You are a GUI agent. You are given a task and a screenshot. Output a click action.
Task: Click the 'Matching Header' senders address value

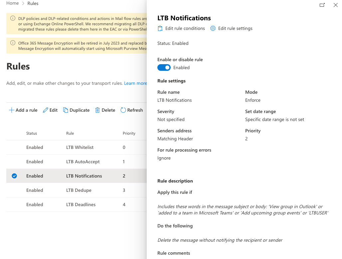point(175,139)
